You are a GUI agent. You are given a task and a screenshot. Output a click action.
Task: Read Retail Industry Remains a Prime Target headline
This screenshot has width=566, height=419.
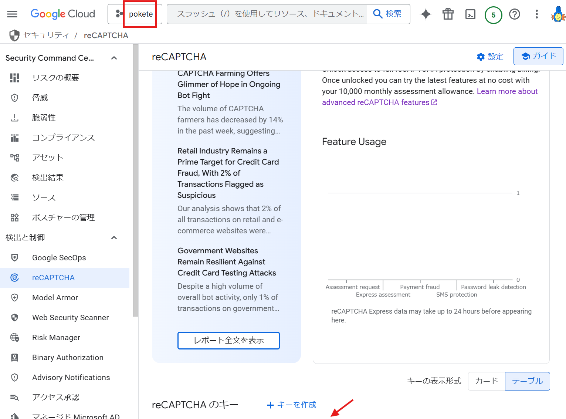point(228,173)
